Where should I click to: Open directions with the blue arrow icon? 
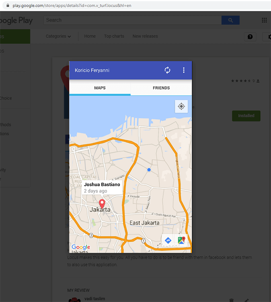[168, 241]
